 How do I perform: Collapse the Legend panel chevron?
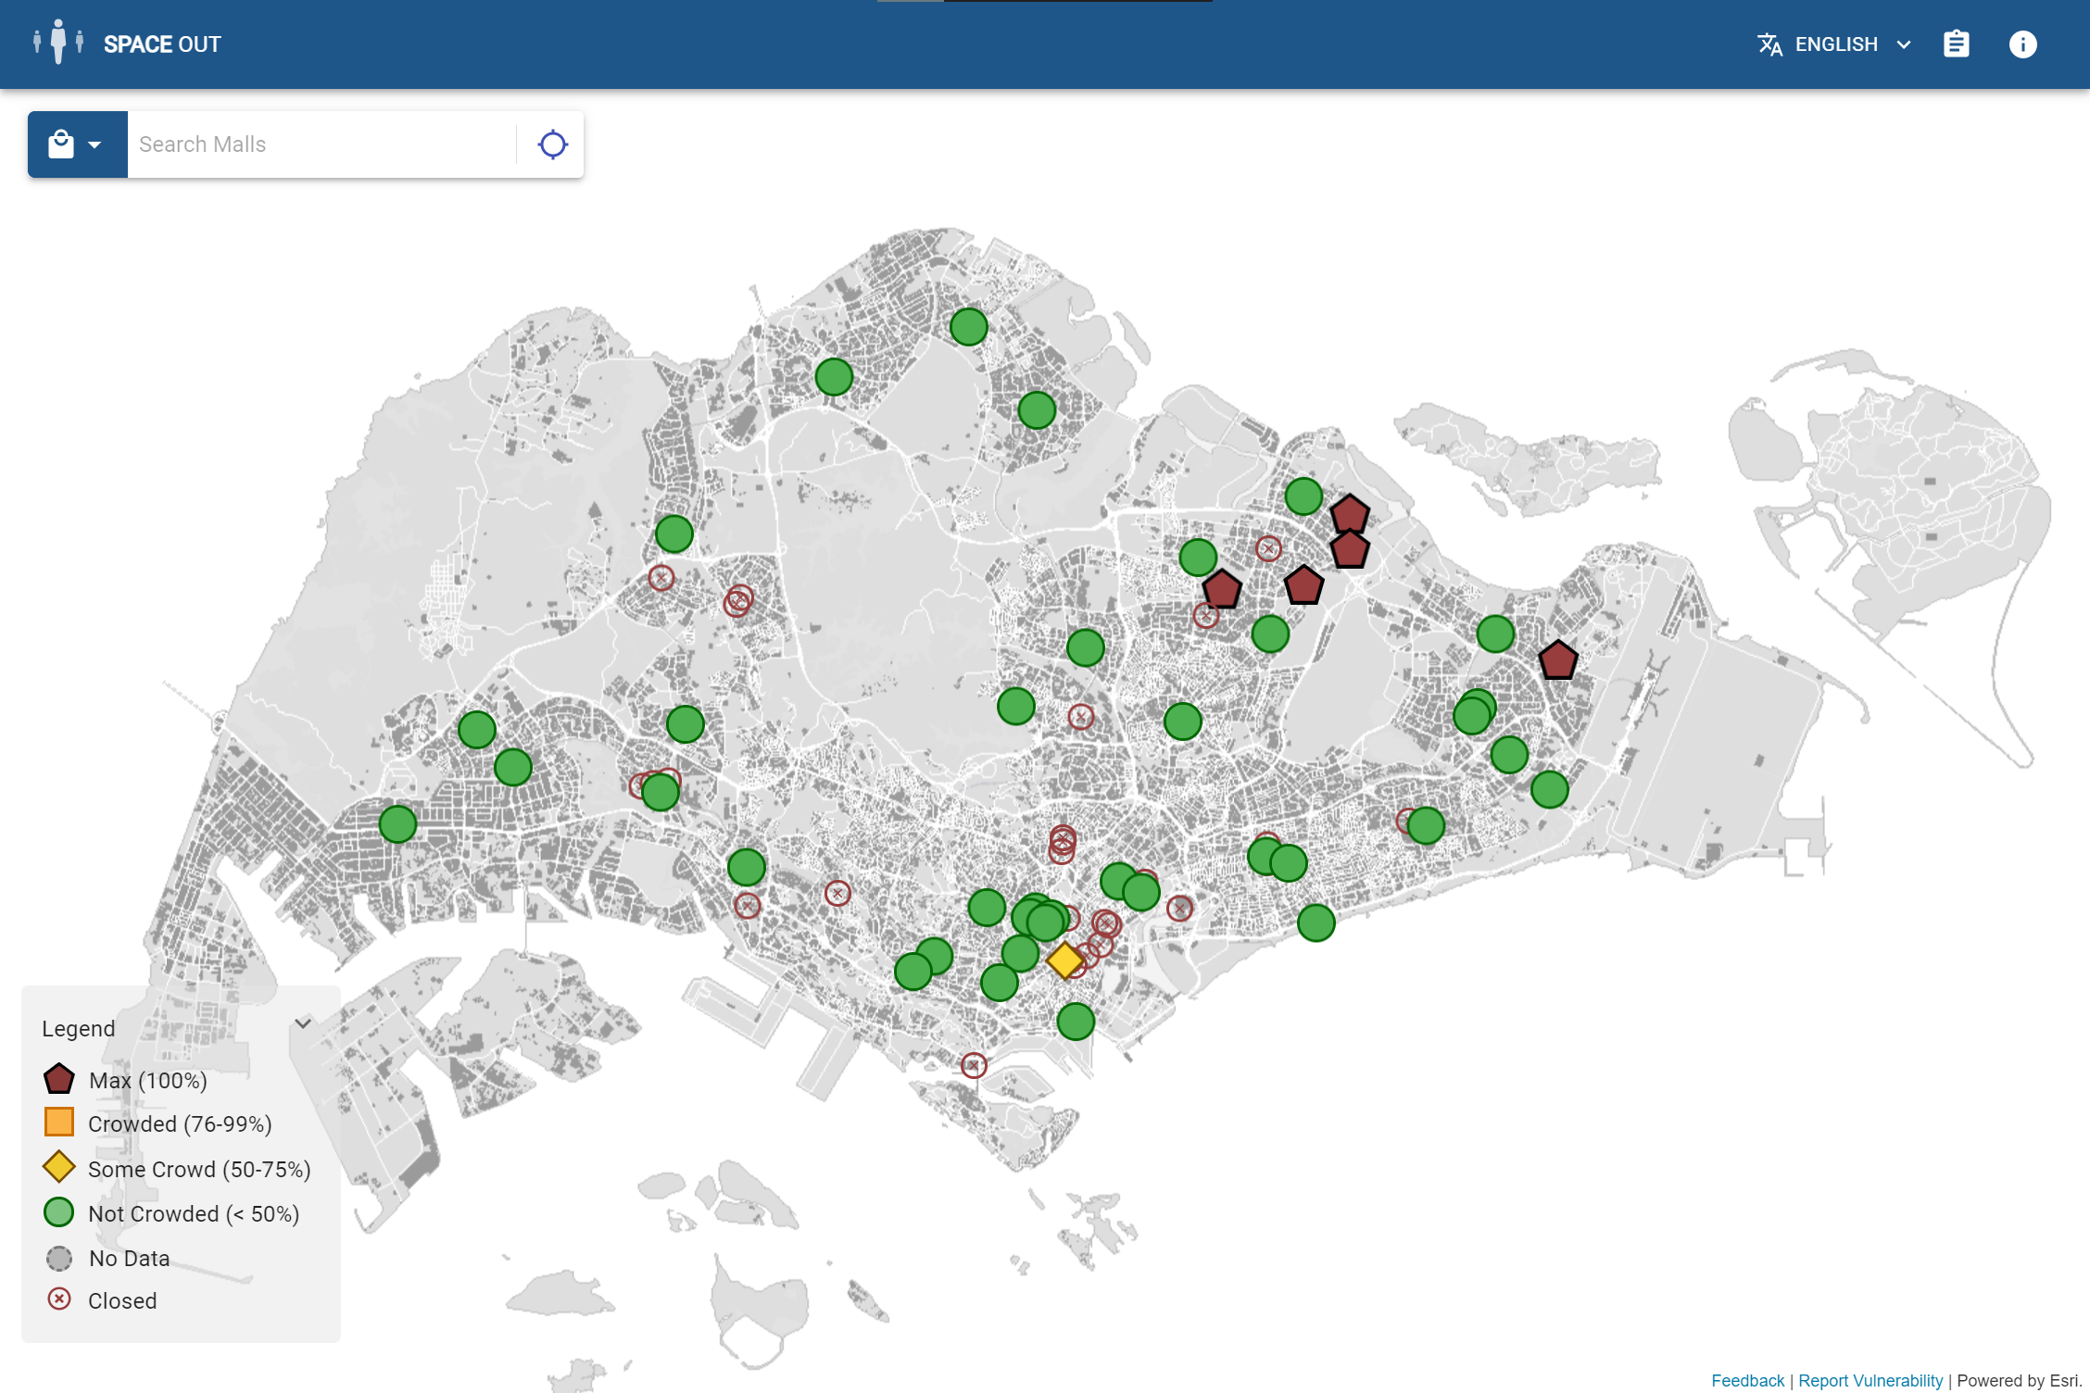[x=303, y=1023]
